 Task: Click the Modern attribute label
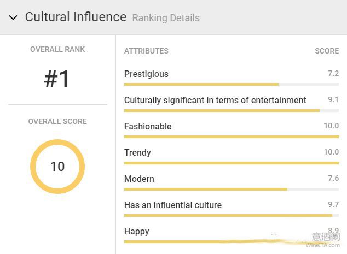139,179
